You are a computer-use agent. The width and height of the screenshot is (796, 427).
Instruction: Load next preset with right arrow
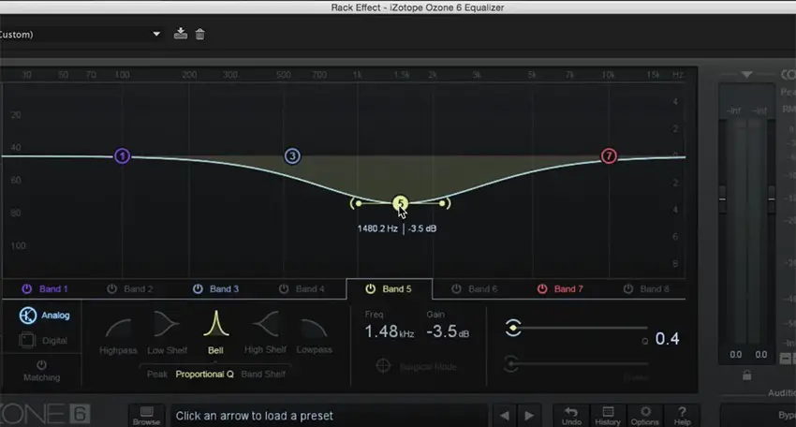529,416
